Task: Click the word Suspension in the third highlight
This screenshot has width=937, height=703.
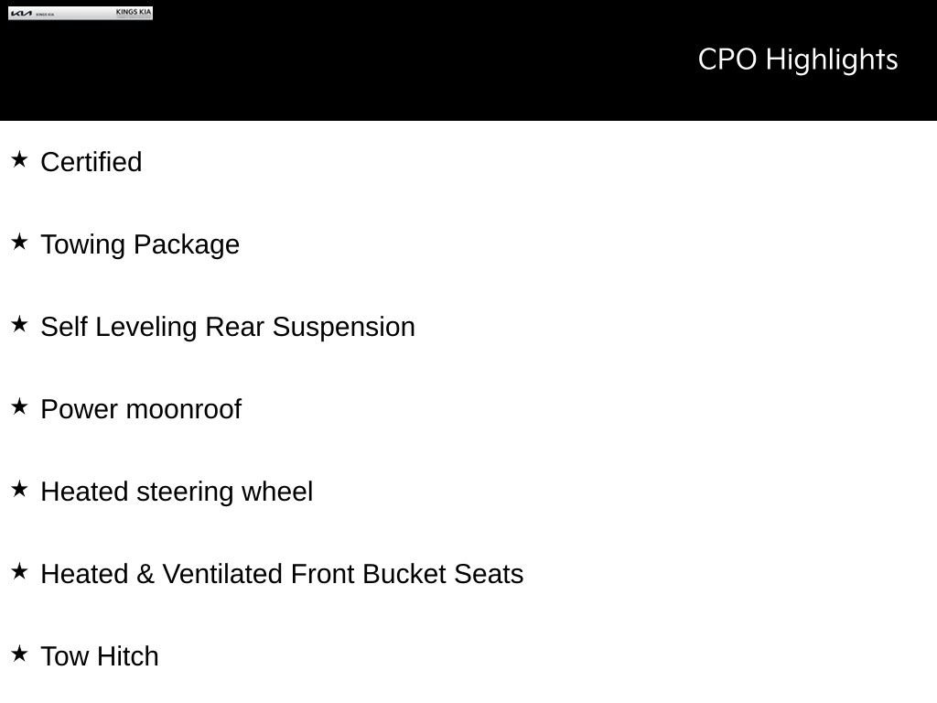Action: (344, 328)
